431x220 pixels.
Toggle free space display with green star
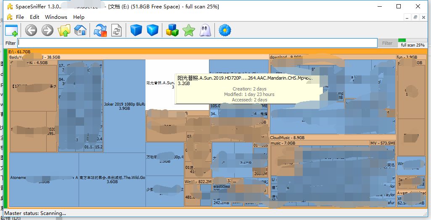tap(189, 30)
